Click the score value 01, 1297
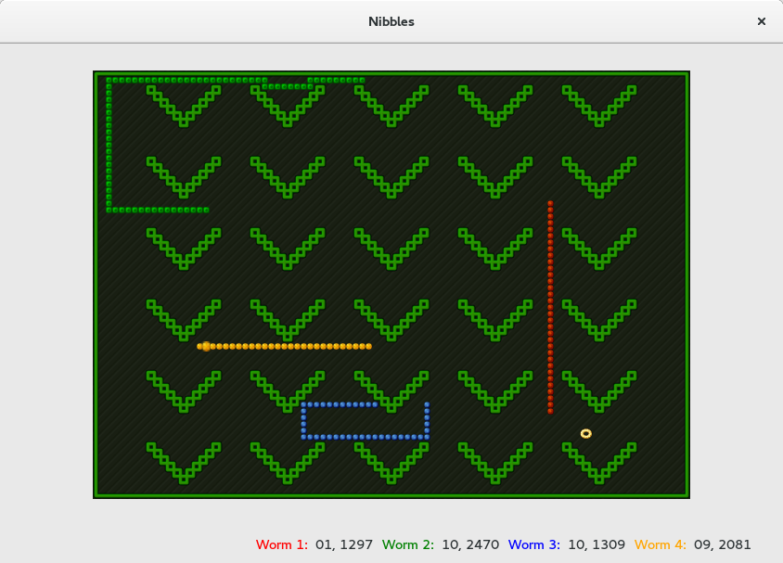Image resolution: width=783 pixels, height=563 pixels. click(344, 544)
